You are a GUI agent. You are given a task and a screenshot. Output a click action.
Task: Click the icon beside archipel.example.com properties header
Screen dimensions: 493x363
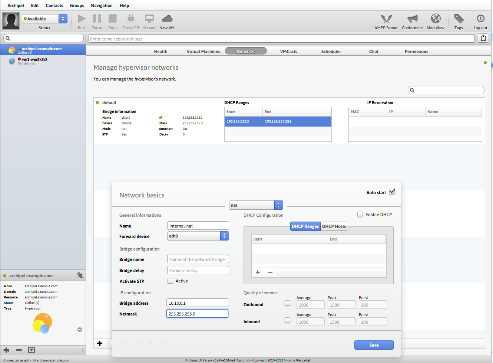(x=80, y=275)
